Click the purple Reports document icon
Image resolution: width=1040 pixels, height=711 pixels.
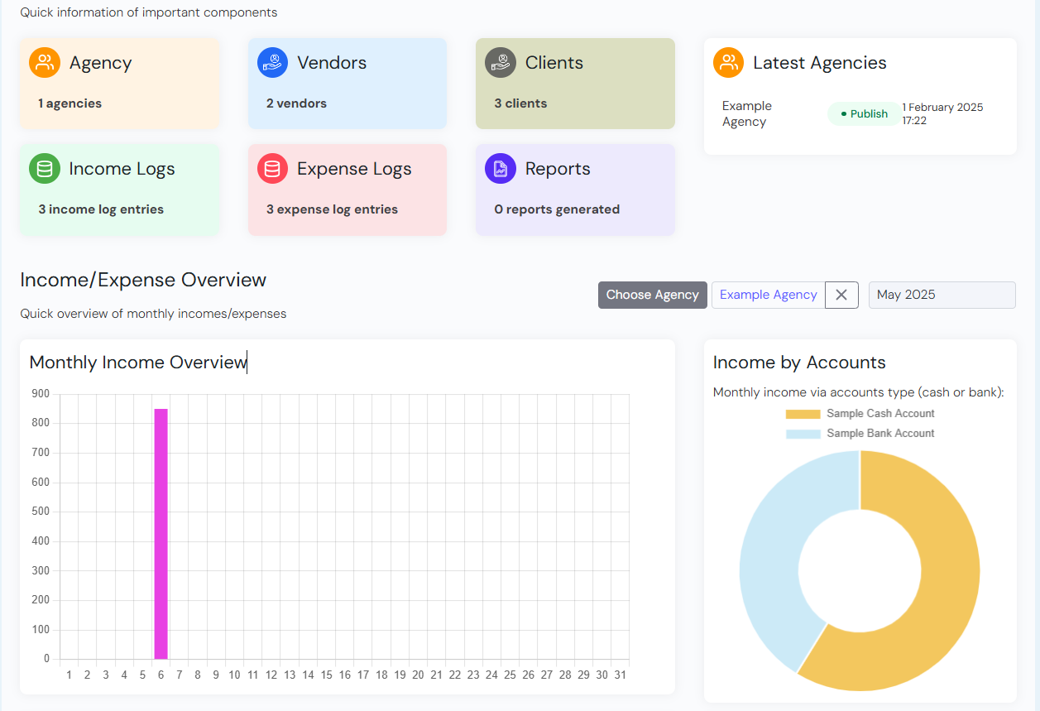click(x=500, y=169)
